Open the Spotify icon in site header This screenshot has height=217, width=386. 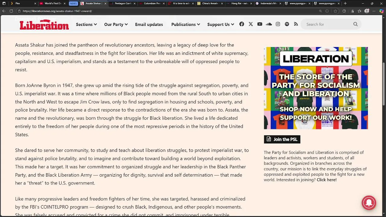click(287, 24)
